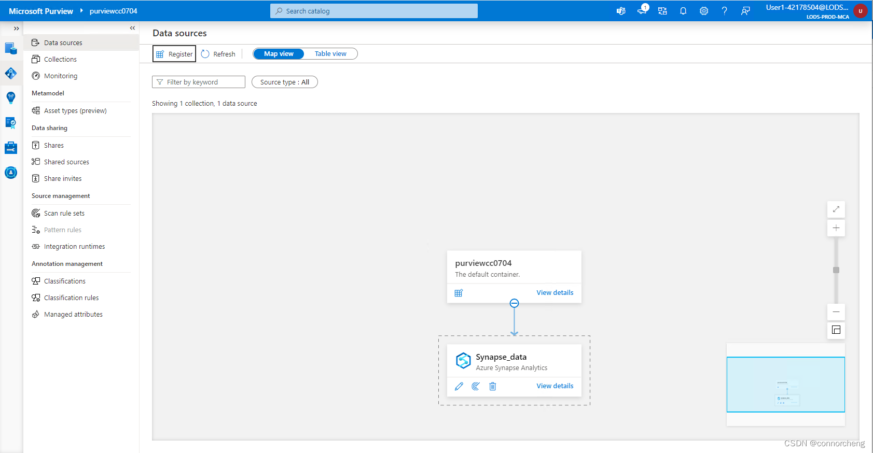Register source icon on purviewcc0704 card
The image size is (873, 453).
point(459,293)
